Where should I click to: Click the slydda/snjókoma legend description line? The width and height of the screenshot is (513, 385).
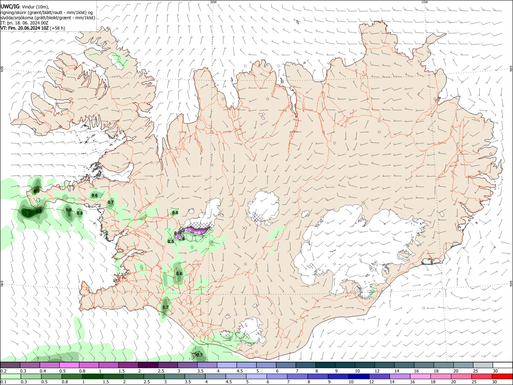pyautogui.click(x=48, y=18)
